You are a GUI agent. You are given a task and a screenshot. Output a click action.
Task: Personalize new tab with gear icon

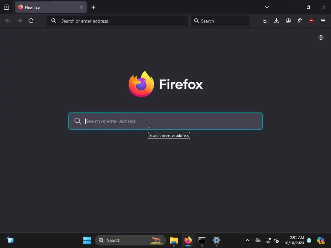point(321,37)
